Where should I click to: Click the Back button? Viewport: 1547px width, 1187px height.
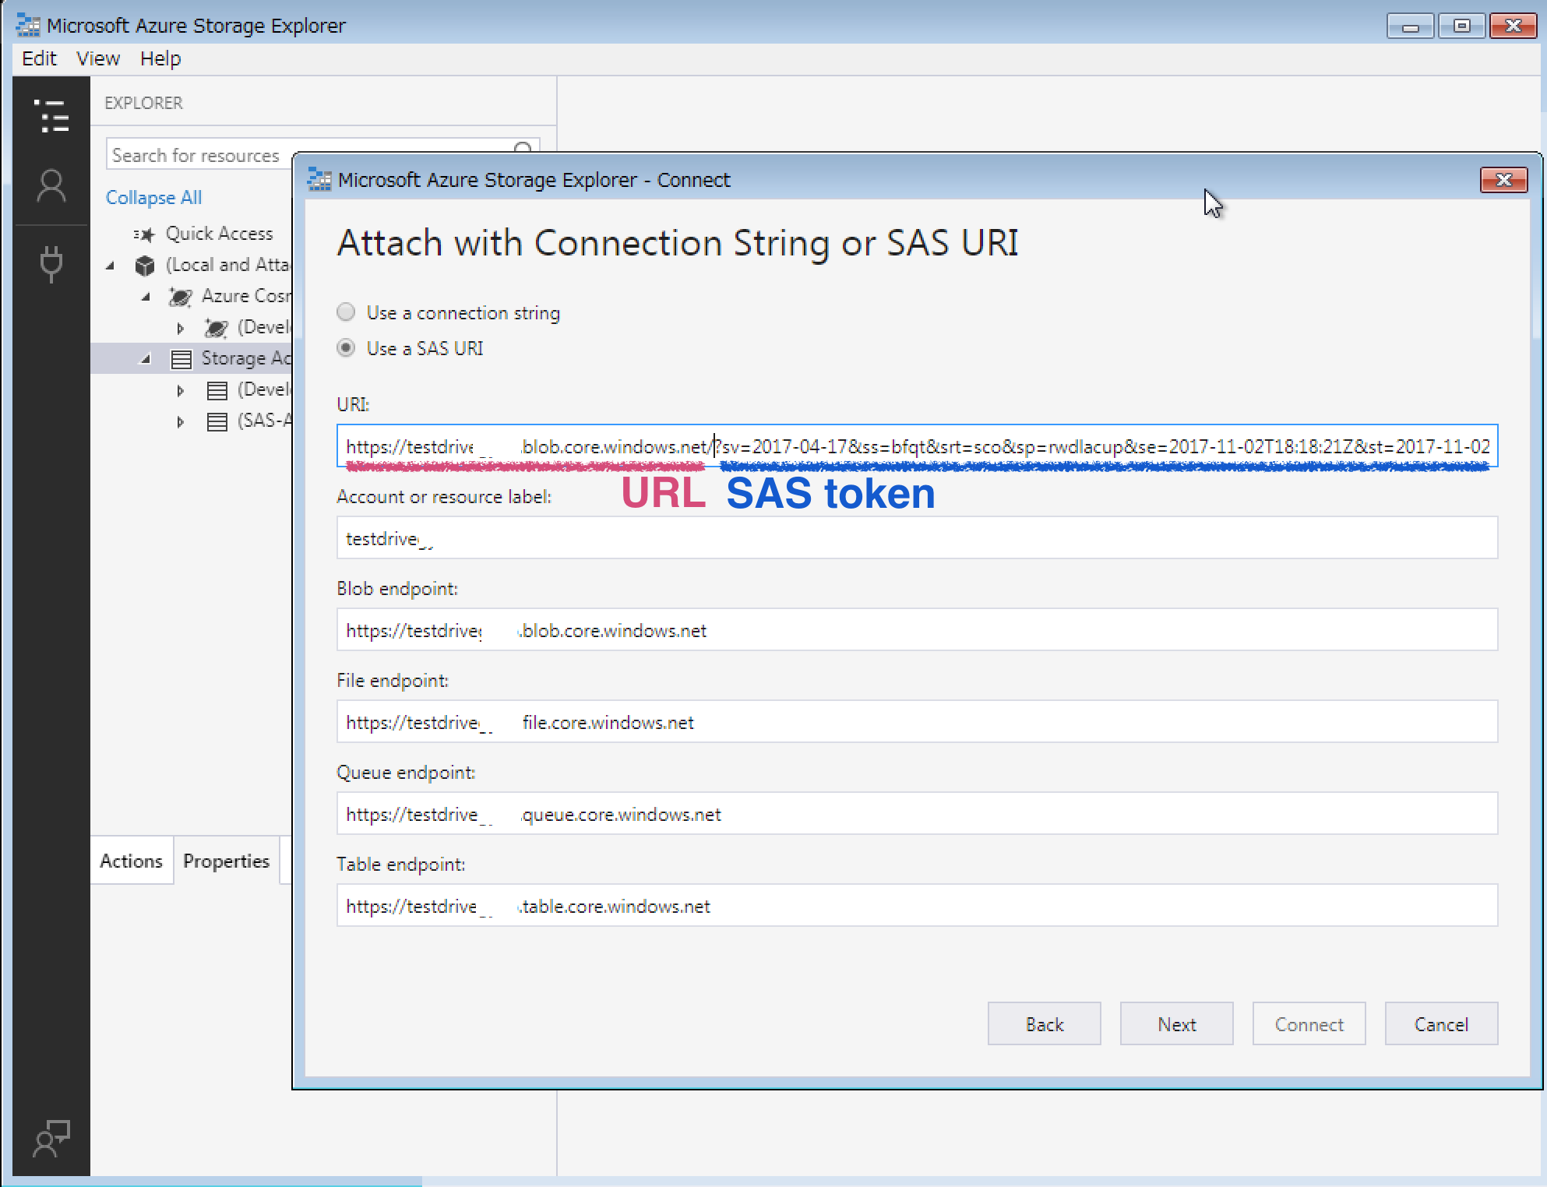1044,1024
